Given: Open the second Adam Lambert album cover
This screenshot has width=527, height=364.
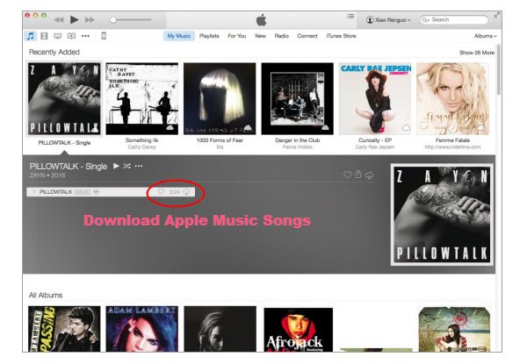Looking at the screenshot, I should tap(141, 329).
